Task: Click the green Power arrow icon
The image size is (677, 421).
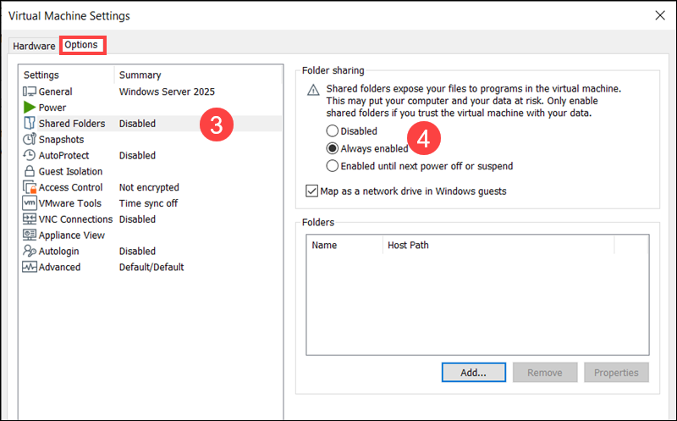Action: point(30,108)
